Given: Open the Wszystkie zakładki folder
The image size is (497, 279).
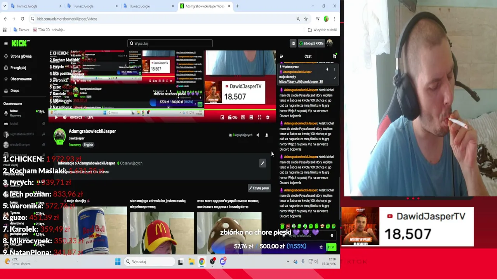Looking at the screenshot, I should coord(322,30).
